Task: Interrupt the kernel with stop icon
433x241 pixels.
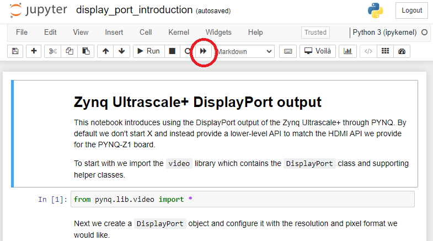Action: point(172,51)
